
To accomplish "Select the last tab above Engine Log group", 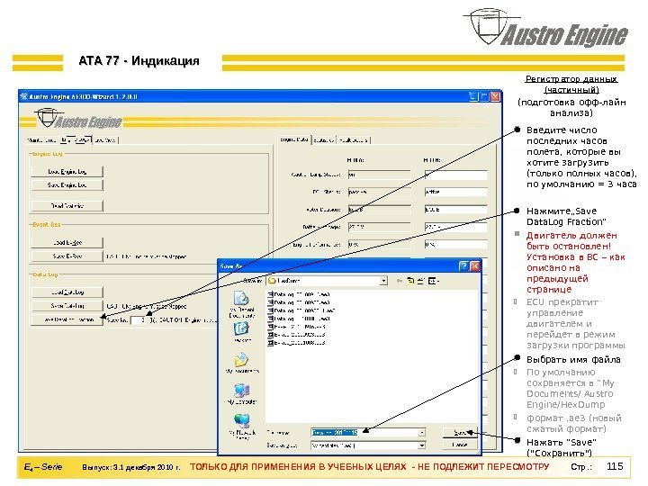I will 105,140.
